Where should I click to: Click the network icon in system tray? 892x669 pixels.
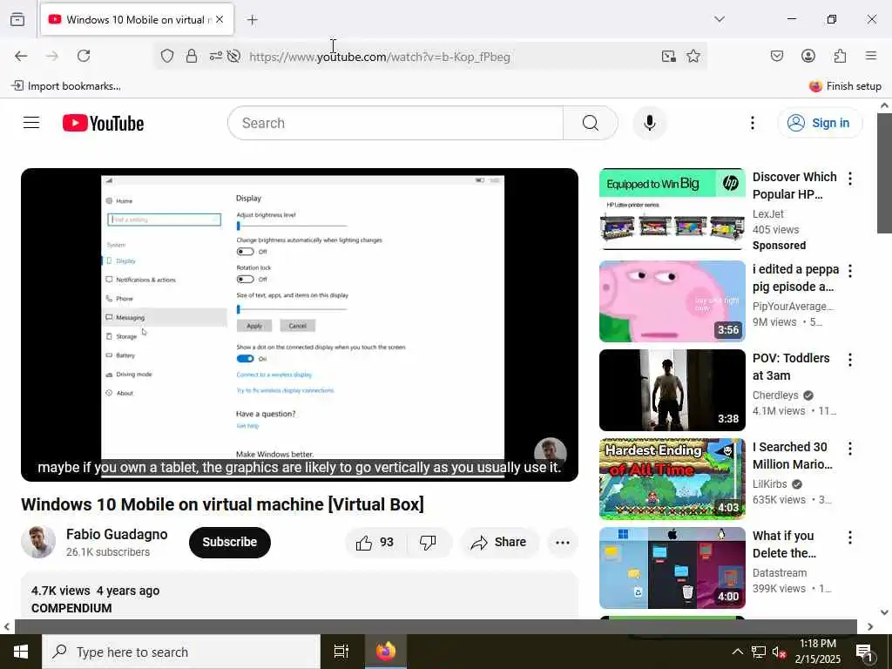point(758,652)
